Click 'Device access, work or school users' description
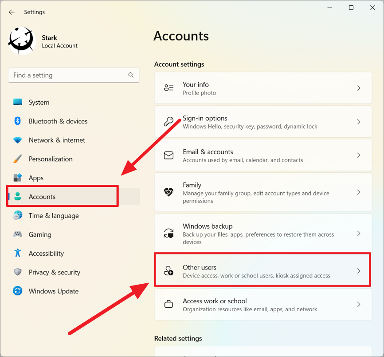The height and width of the screenshot is (357, 384). click(257, 276)
